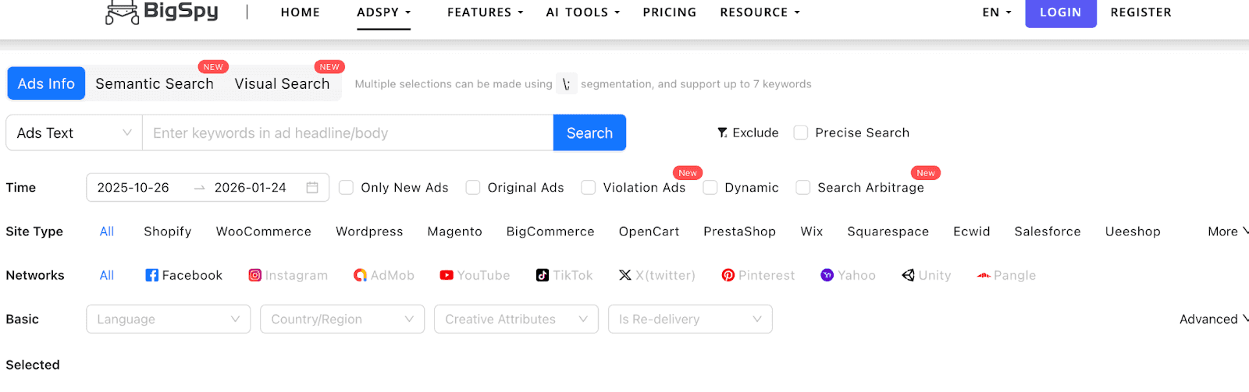Open the Language dropdown

point(169,319)
